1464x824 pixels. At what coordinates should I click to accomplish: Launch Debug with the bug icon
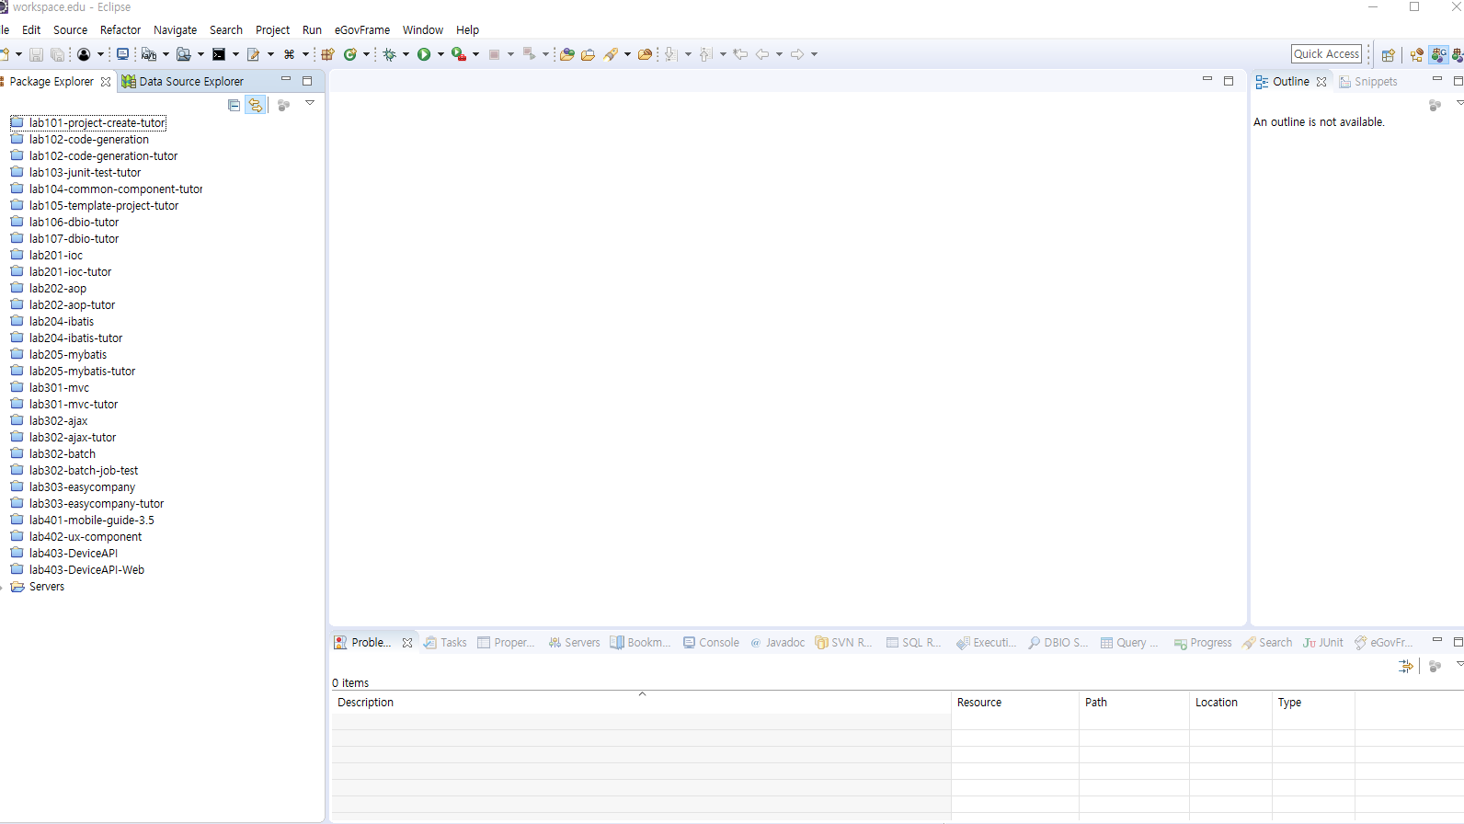coord(390,55)
